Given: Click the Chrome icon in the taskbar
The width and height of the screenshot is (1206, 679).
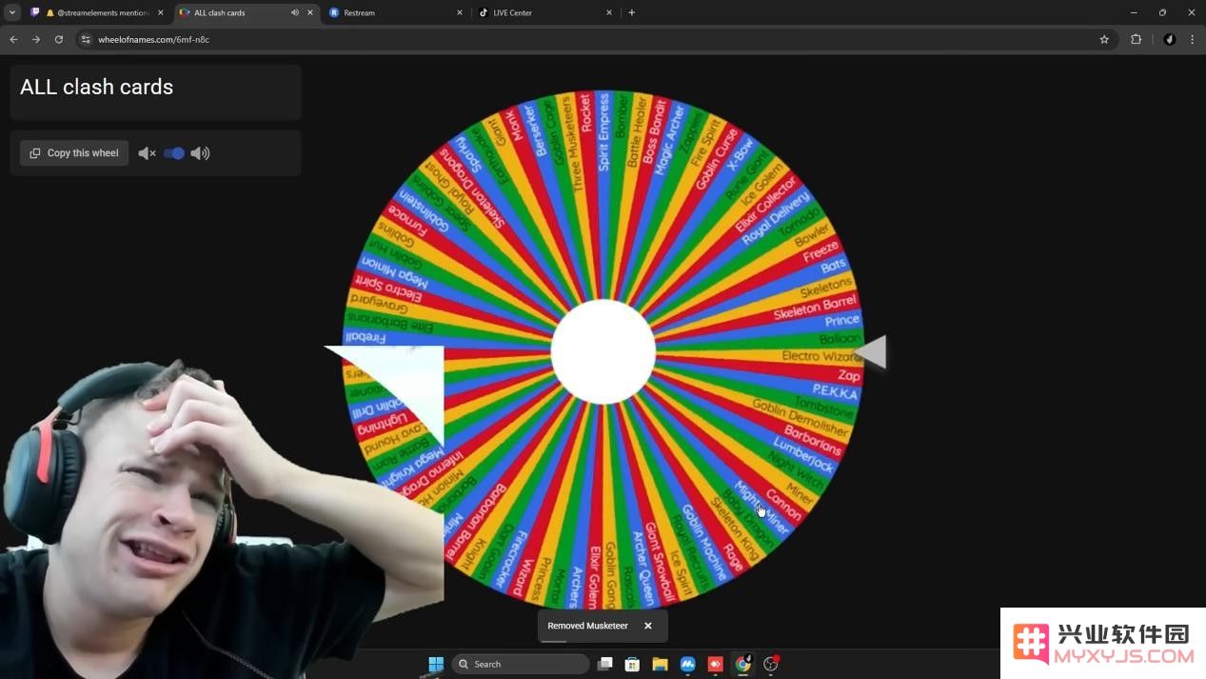Looking at the screenshot, I should click(x=742, y=664).
